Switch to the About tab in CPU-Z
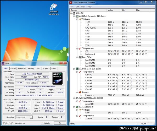The height and width of the screenshot is (131, 157). point(54,69)
